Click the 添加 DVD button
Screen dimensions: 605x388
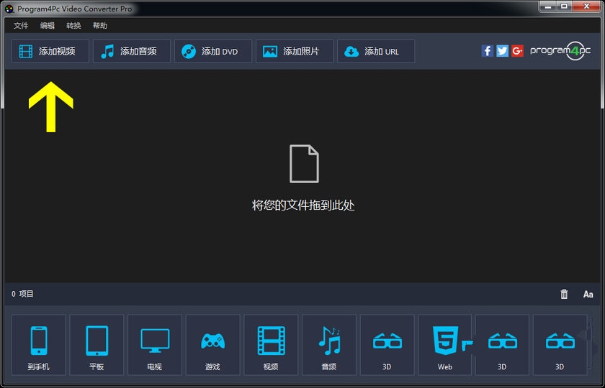[213, 51]
